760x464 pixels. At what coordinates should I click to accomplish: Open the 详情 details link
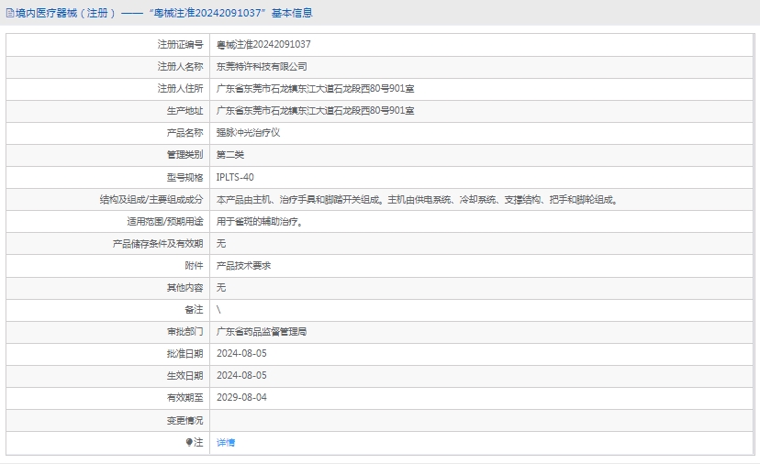click(225, 442)
